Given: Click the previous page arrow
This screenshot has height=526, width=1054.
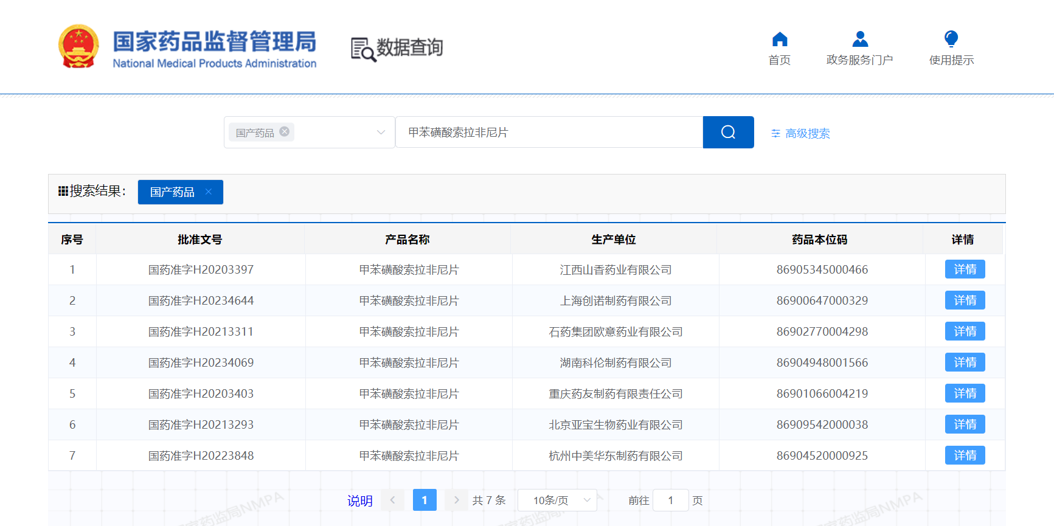Looking at the screenshot, I should pos(393,500).
